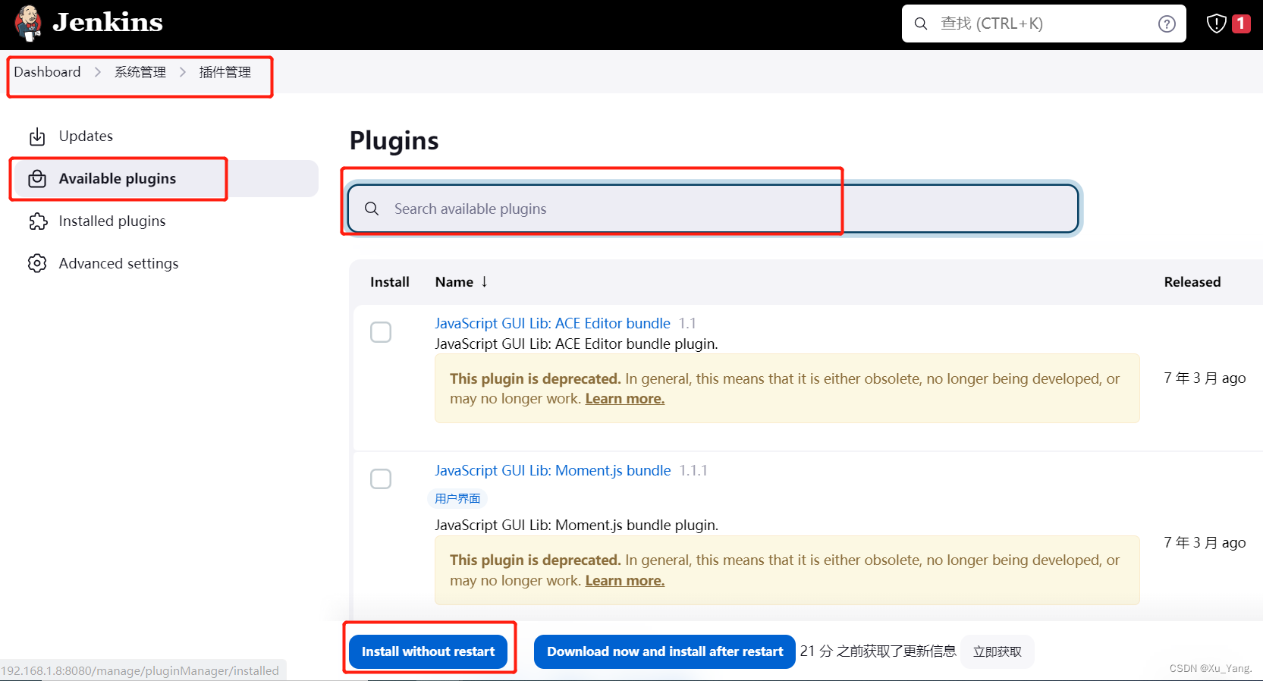
Task: Focus the 查找 (CTRL+K) search field
Action: coord(1043,24)
